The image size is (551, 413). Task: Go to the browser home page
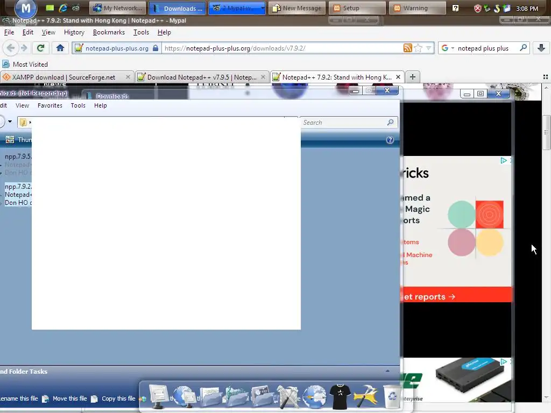pos(60,48)
